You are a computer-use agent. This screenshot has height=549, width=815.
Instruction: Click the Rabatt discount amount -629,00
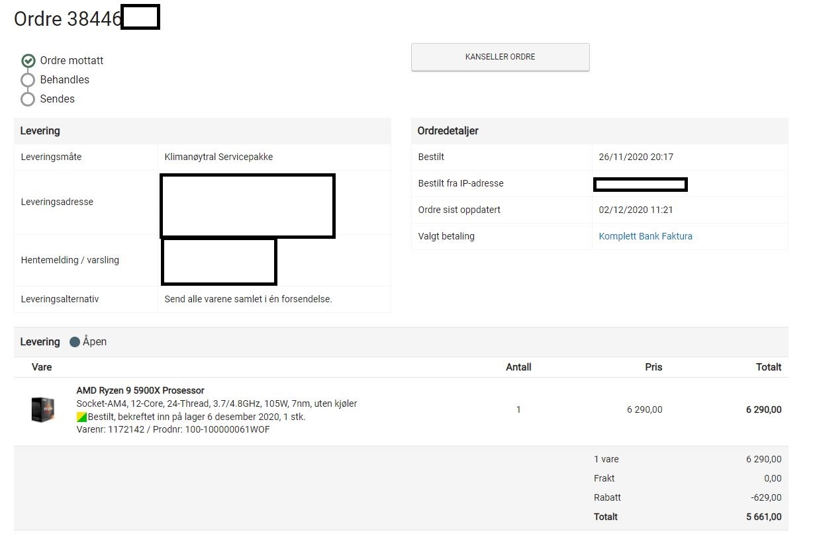766,497
